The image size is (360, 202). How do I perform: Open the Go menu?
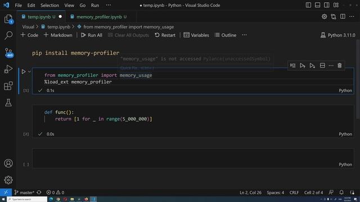[x=83, y=5]
